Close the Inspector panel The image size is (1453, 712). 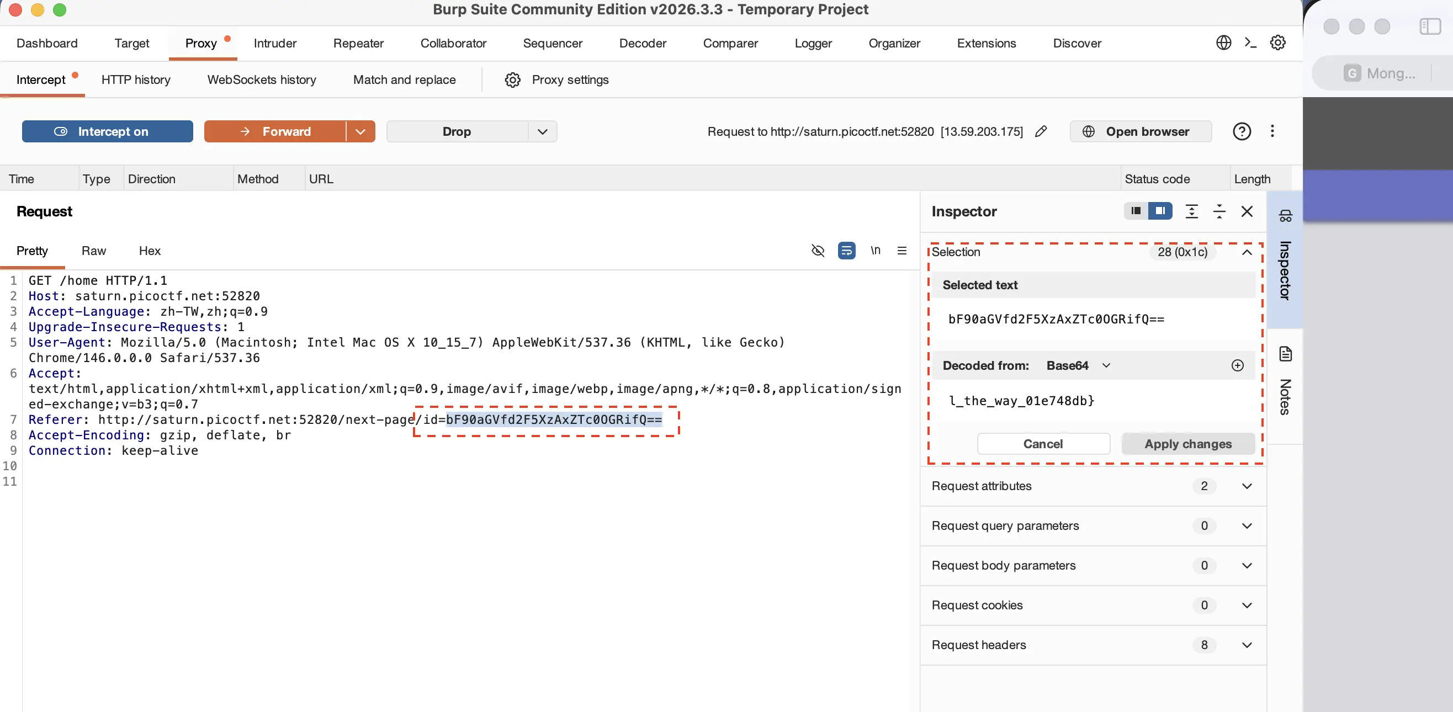click(x=1247, y=211)
